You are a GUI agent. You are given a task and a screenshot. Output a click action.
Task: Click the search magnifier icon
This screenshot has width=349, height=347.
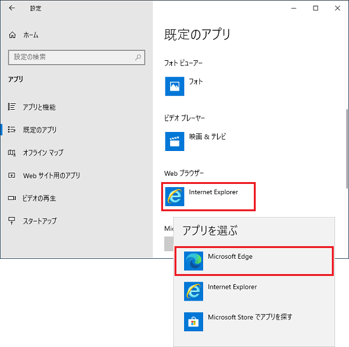pyautogui.click(x=138, y=58)
